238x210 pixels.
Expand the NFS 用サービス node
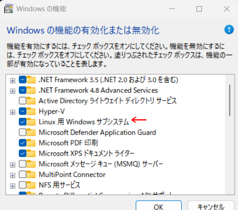[13, 186]
